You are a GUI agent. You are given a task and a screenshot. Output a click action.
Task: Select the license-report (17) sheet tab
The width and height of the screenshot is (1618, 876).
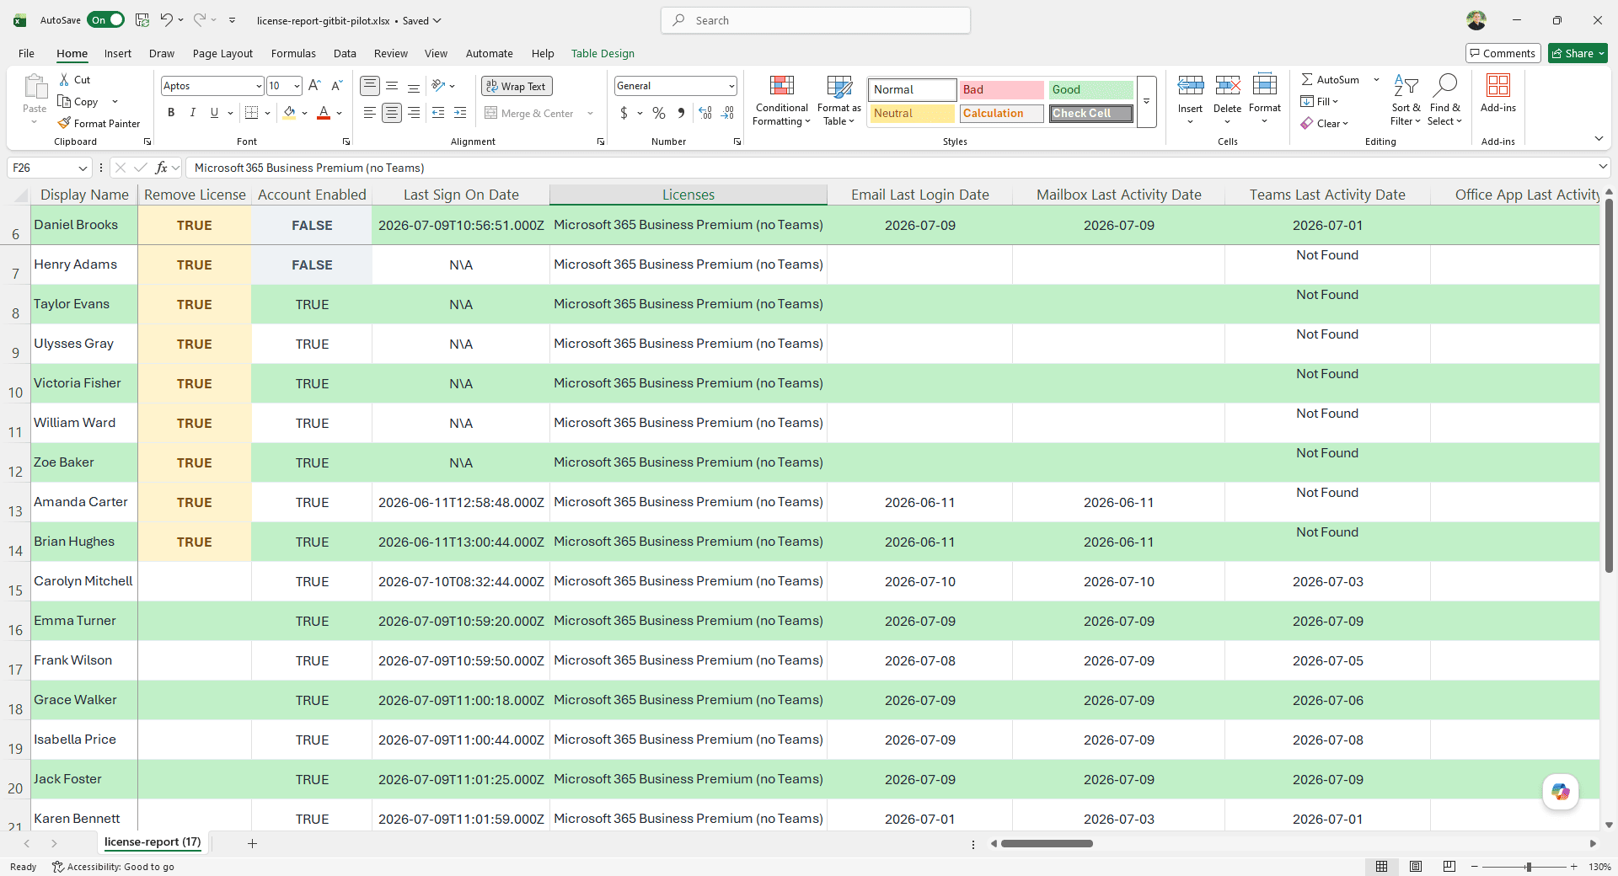pyautogui.click(x=153, y=842)
